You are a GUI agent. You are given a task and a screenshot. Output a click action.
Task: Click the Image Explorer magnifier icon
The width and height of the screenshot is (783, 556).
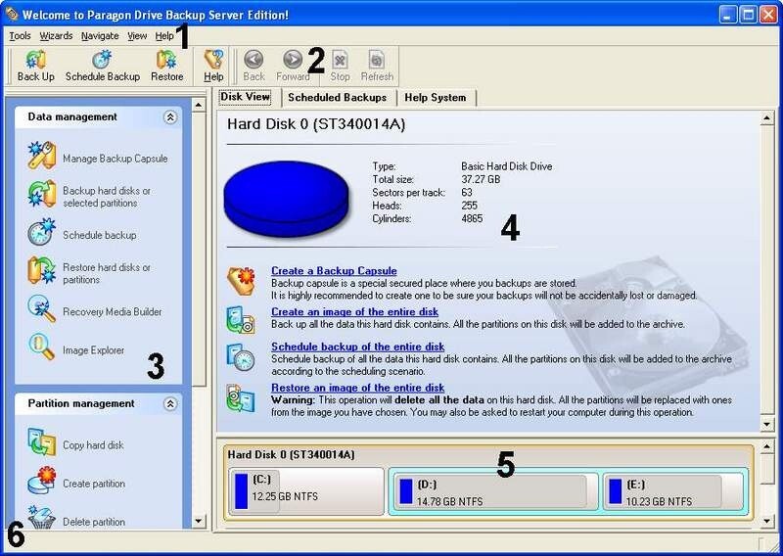coord(42,347)
